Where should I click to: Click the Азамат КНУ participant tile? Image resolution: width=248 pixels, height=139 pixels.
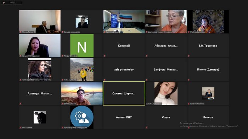coord(124,117)
